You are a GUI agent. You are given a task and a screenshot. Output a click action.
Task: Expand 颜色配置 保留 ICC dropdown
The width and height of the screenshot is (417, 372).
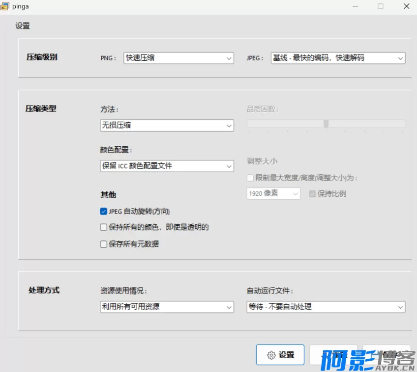coord(167,166)
